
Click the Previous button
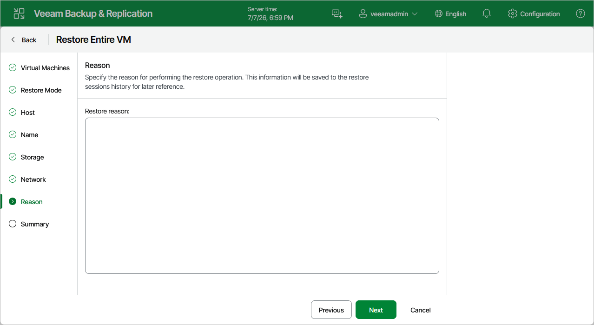(331, 310)
